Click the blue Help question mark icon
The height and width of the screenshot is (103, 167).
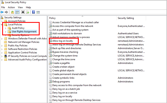33,12
